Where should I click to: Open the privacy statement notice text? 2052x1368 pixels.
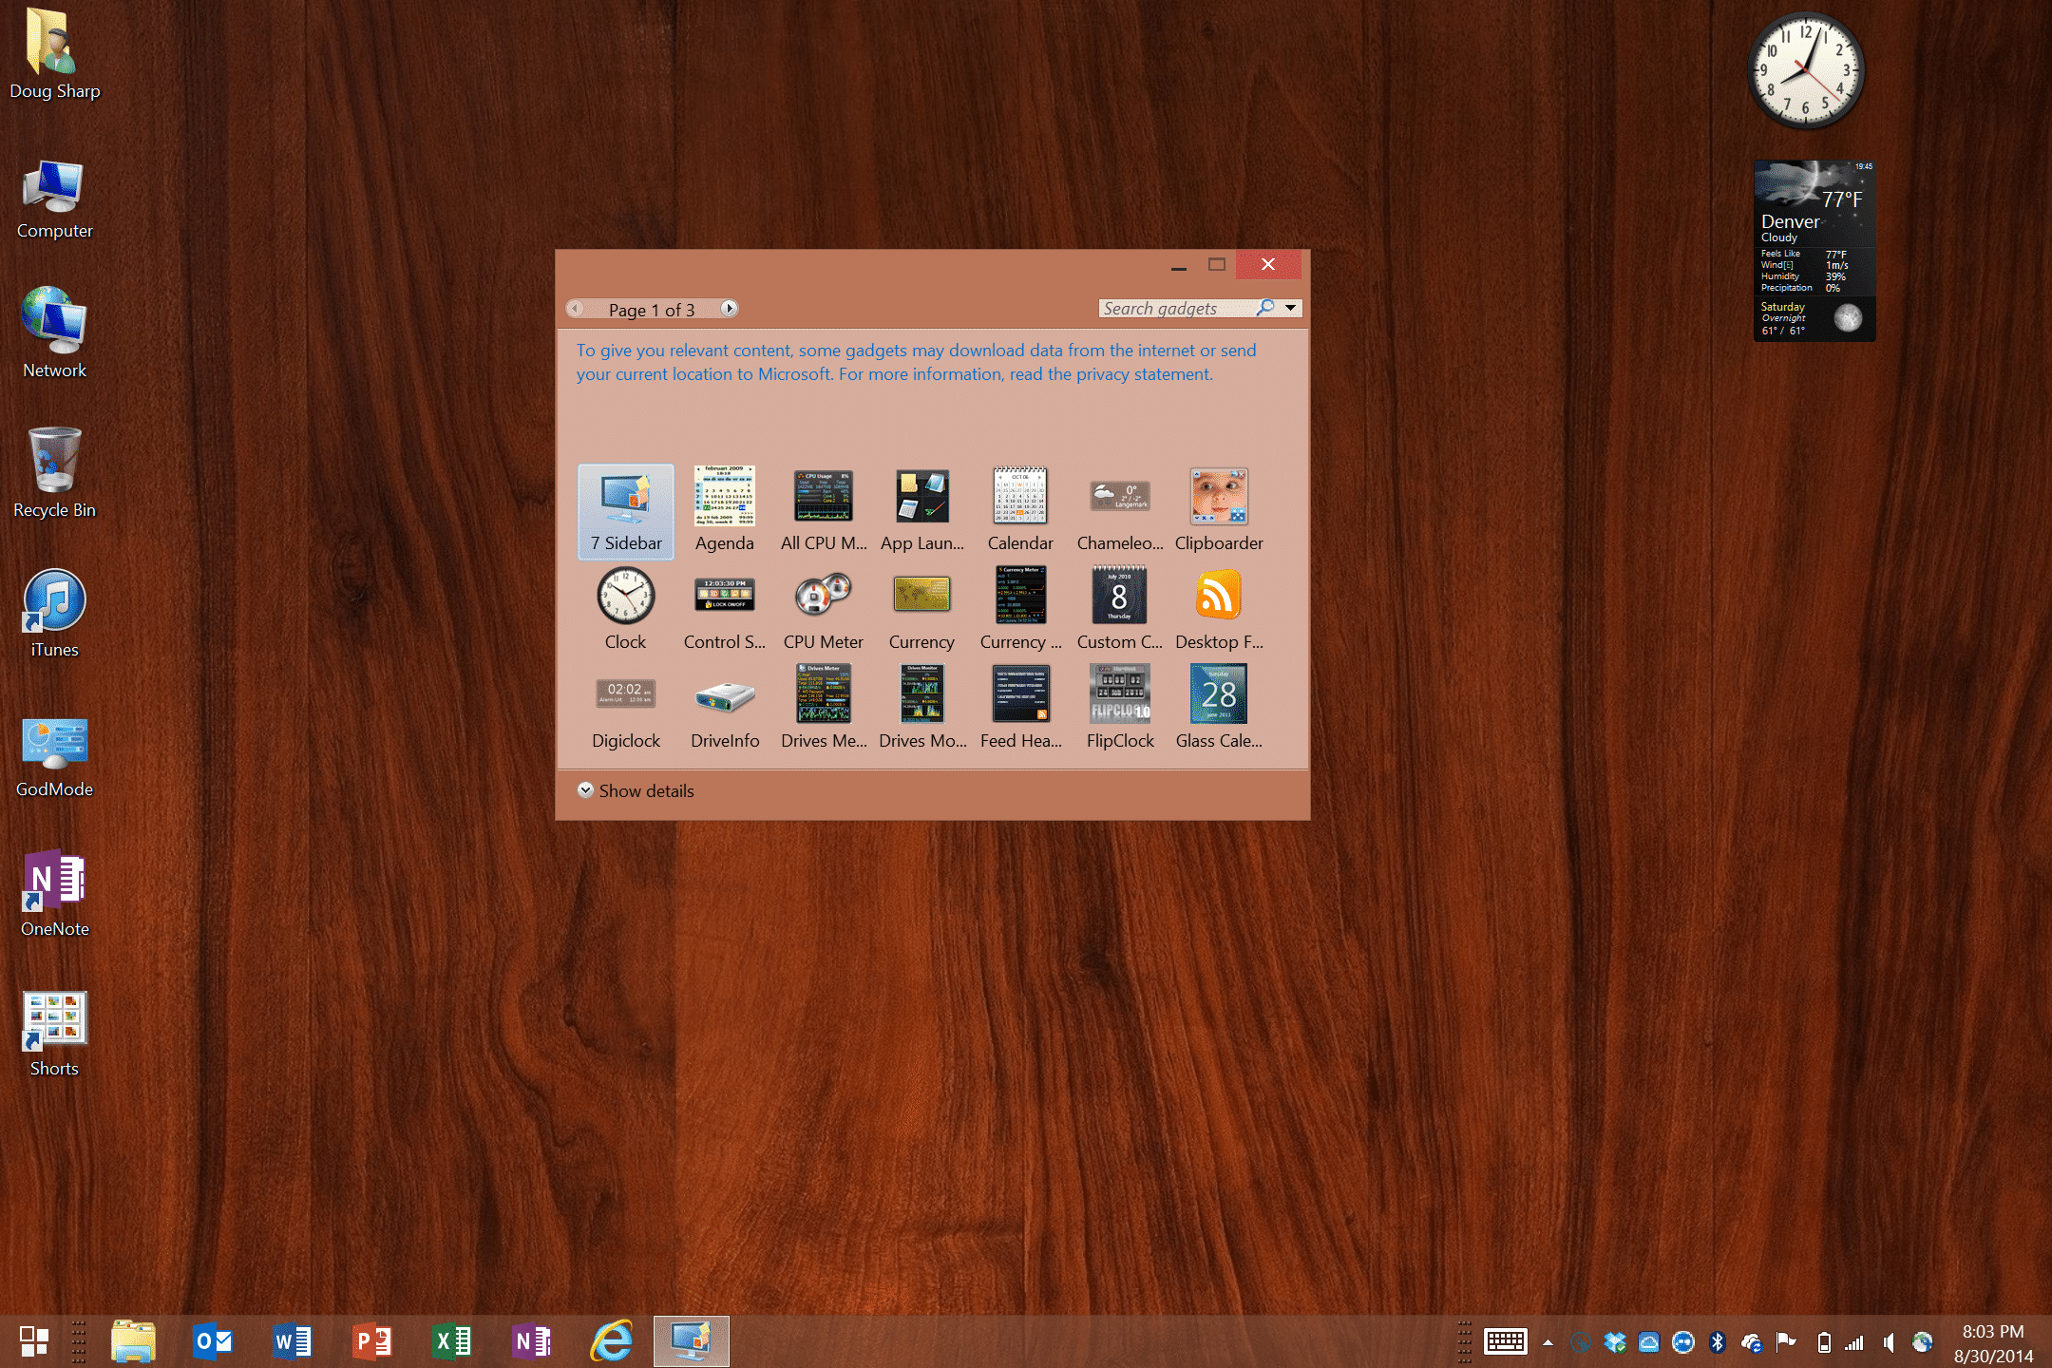coord(916,362)
